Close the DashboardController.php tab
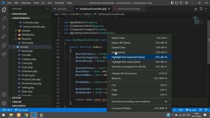This screenshot has width=210, height=118. 109,9
